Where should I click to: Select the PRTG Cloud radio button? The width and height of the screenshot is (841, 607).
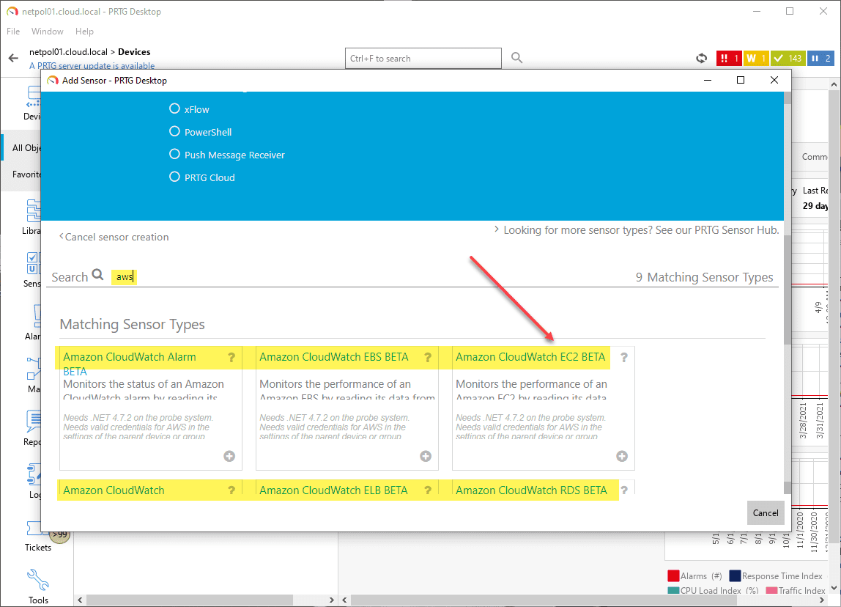tap(174, 177)
